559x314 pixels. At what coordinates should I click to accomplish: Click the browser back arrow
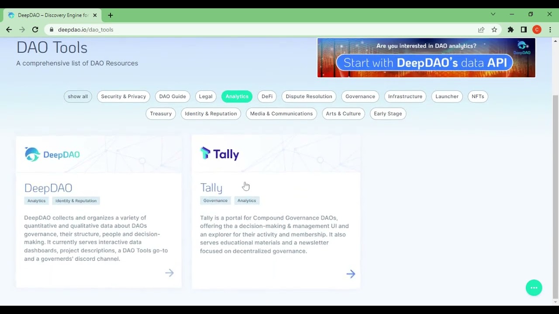[9, 30]
